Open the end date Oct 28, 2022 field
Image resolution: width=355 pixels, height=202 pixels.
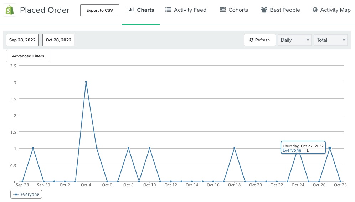pos(58,40)
